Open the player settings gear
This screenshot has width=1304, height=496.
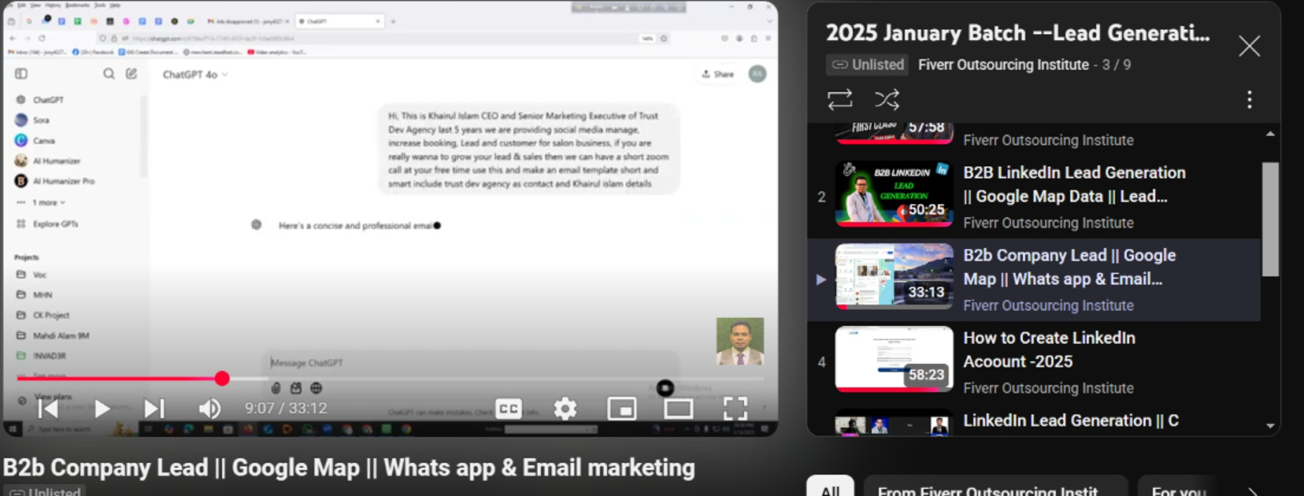(565, 409)
